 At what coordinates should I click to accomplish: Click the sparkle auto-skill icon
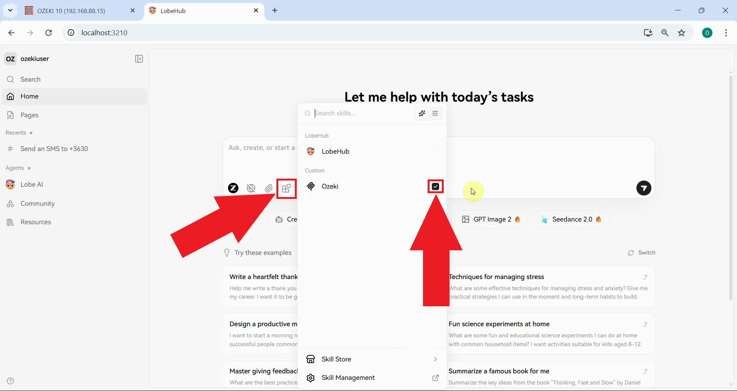pyautogui.click(x=422, y=113)
